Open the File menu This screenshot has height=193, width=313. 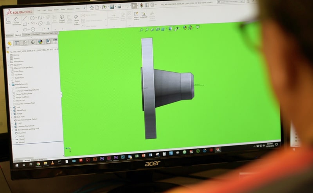tap(39, 11)
